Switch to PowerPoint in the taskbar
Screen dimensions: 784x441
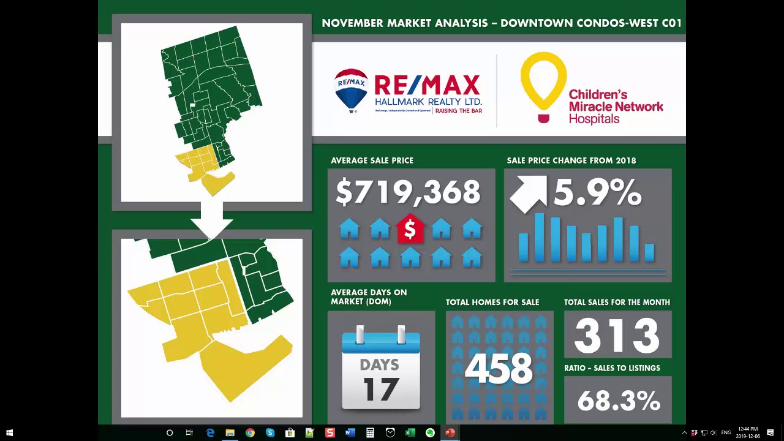pos(450,433)
